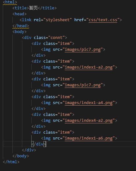Place cursor in the 首页 title text
The width and height of the screenshot is (136, 171).
coord(33,8)
